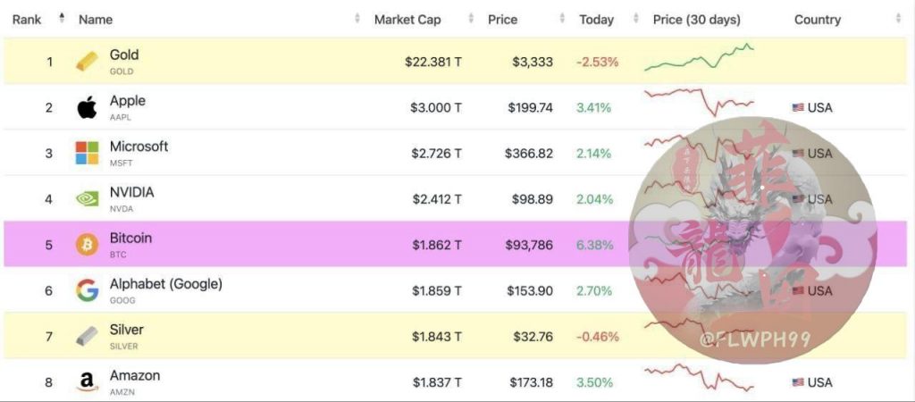Select the Price (30 days) column header
This screenshot has width=915, height=402.
click(697, 20)
